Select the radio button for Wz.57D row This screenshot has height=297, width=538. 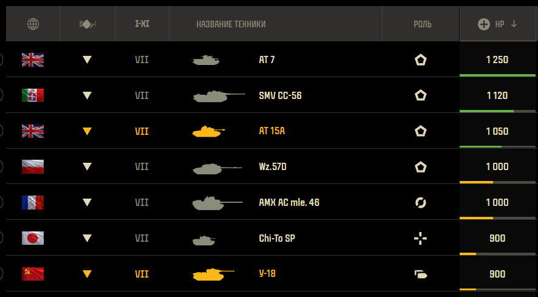click(x=1, y=166)
